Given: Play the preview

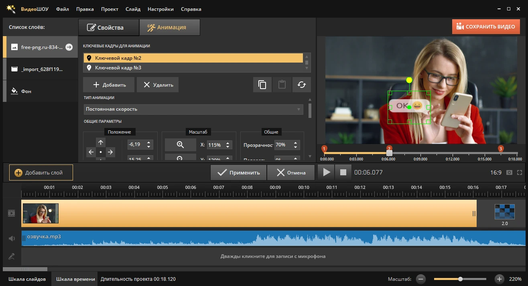Looking at the screenshot, I should 327,172.
